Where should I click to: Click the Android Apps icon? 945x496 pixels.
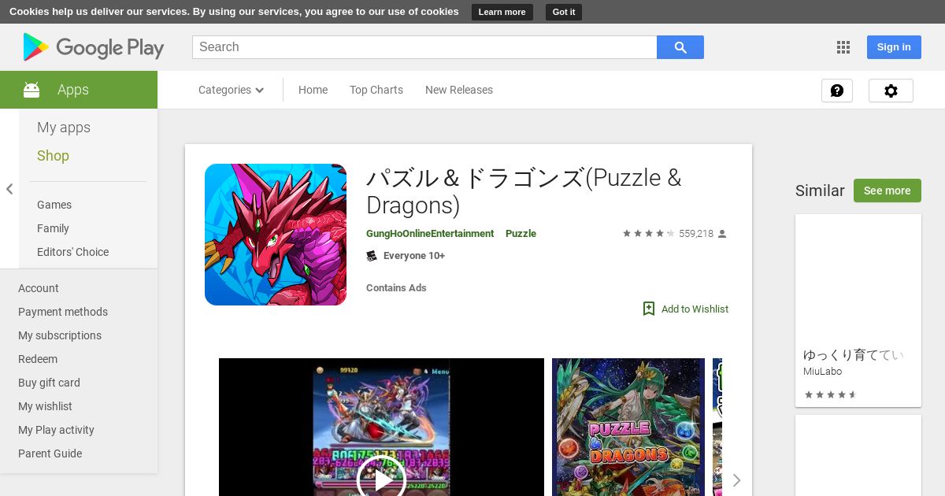click(x=31, y=90)
